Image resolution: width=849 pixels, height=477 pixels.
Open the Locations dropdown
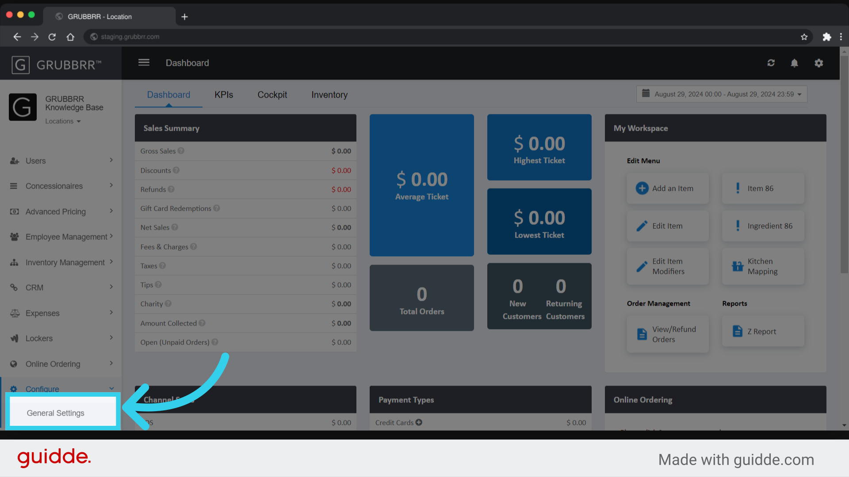tap(63, 121)
